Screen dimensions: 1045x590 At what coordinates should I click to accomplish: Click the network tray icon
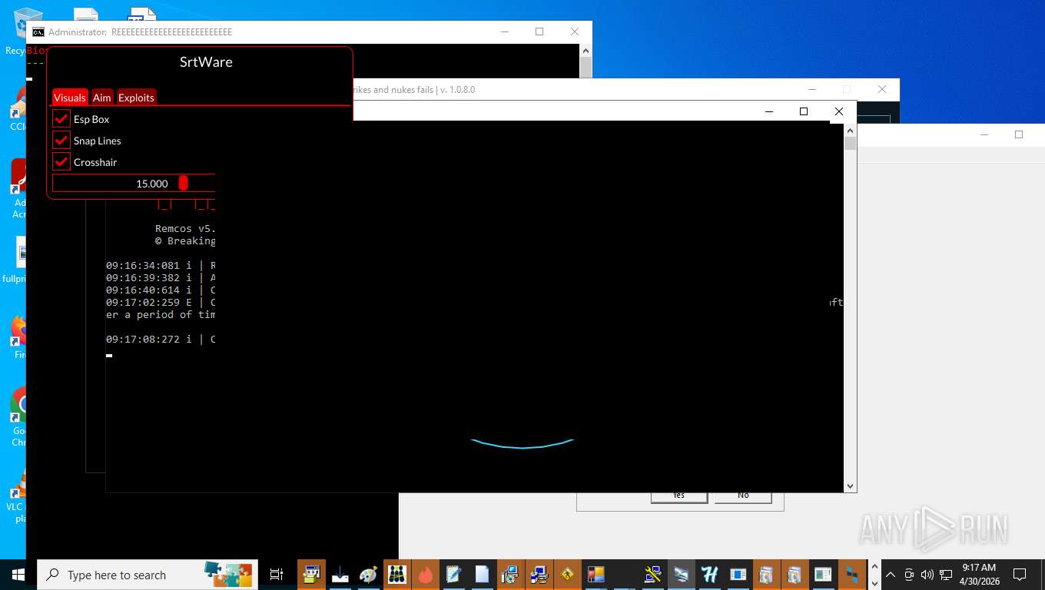click(x=946, y=575)
